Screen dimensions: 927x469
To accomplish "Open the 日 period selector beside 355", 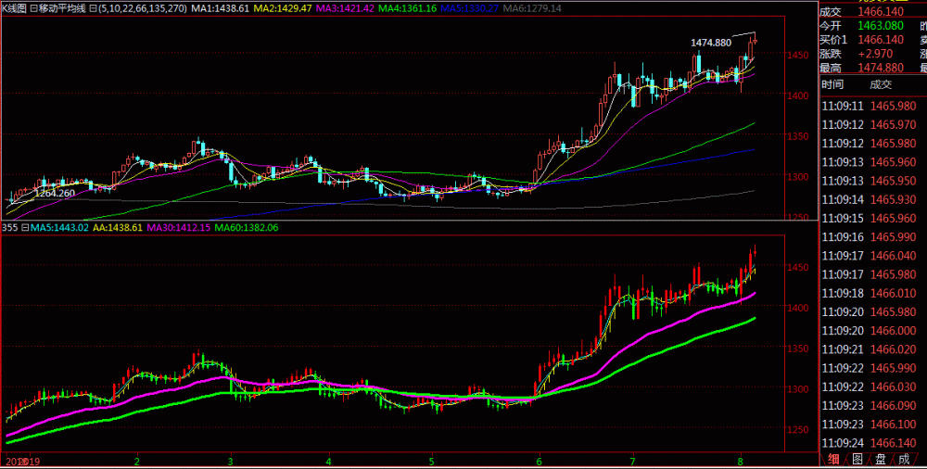I will 26,227.
